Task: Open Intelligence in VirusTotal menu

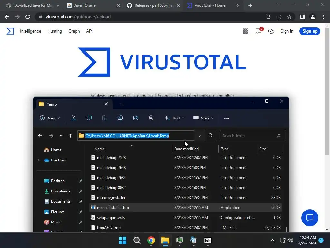Action: click(31, 31)
